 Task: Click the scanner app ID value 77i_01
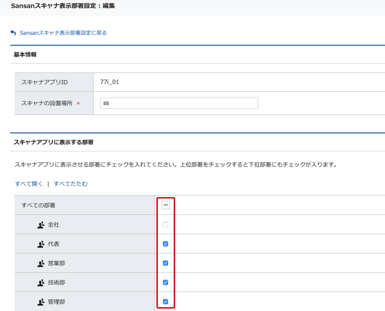[x=110, y=82]
